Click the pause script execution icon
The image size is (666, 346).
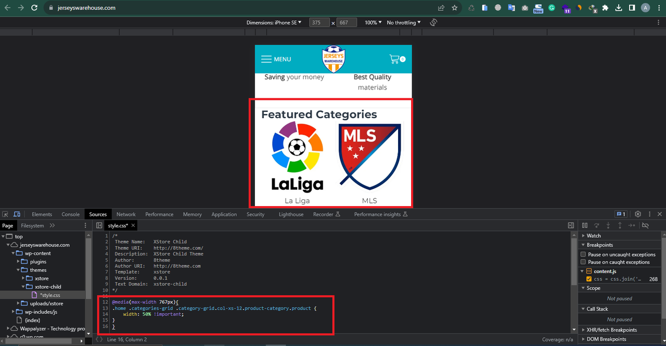[585, 225]
